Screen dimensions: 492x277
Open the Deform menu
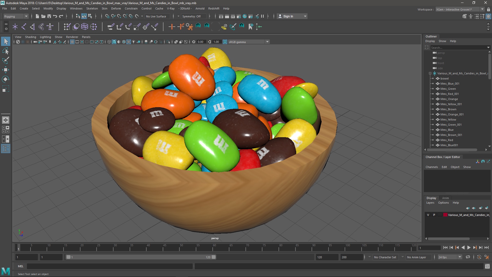click(116, 8)
